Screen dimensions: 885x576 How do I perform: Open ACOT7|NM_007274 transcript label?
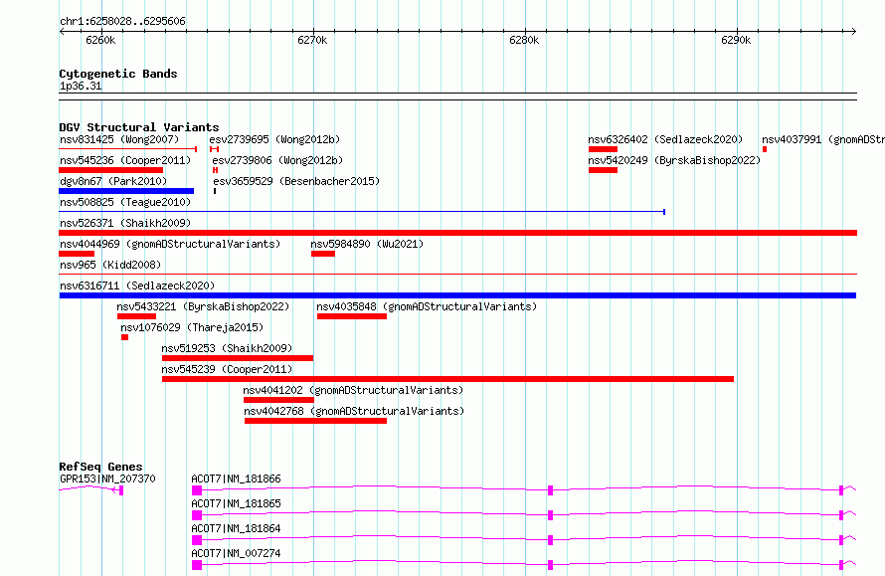click(x=236, y=553)
